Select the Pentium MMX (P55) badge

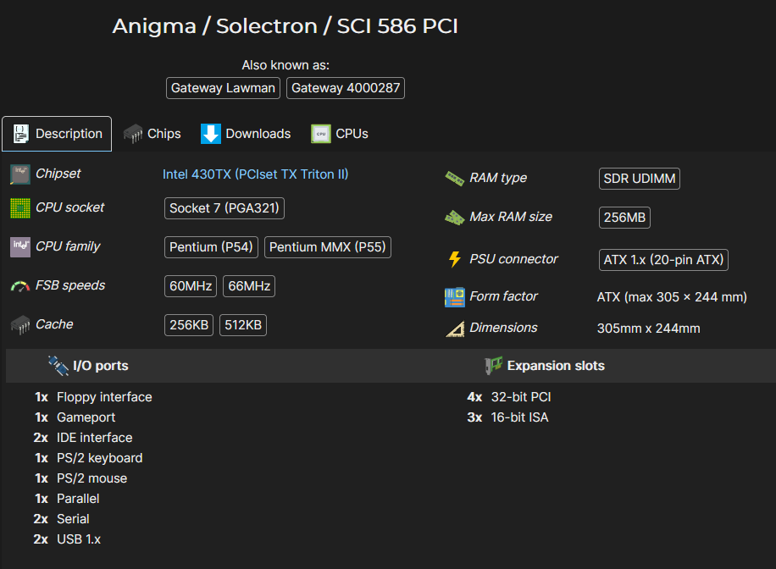coord(327,247)
